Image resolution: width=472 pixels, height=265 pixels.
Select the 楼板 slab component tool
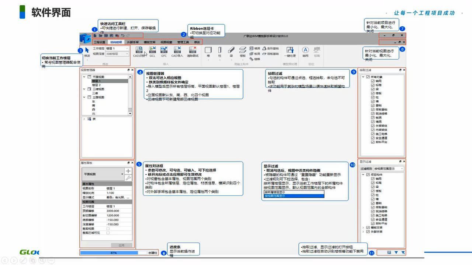click(x=243, y=51)
